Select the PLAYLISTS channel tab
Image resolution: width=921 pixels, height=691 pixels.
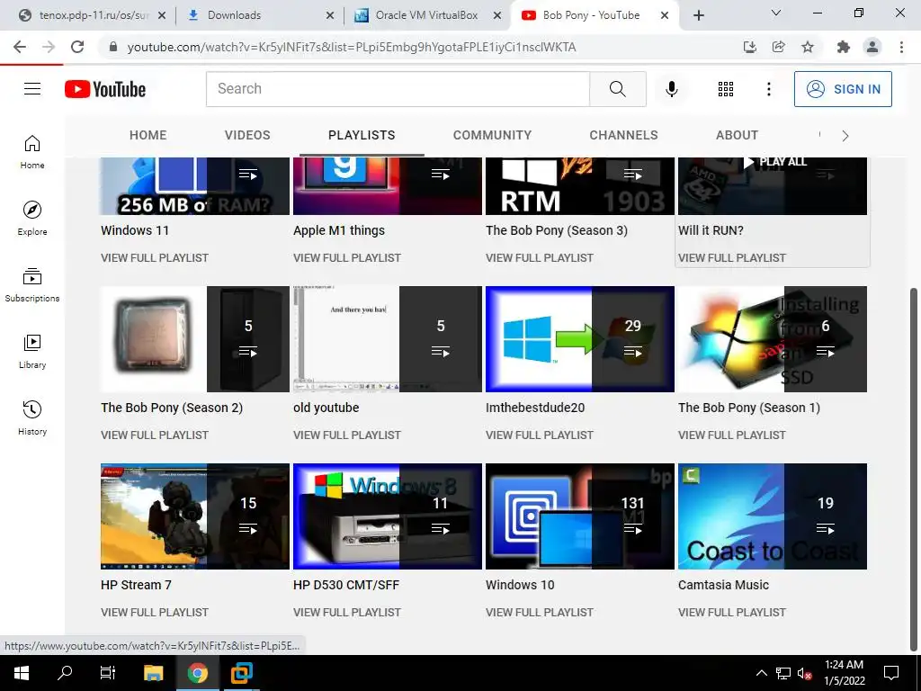click(x=362, y=135)
